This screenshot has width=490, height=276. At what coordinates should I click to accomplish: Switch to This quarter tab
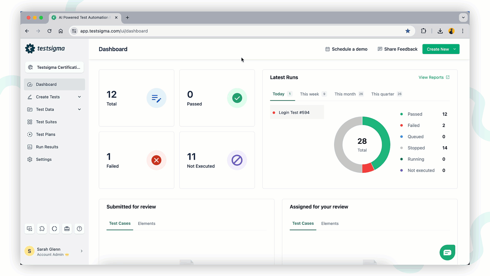[x=387, y=94]
